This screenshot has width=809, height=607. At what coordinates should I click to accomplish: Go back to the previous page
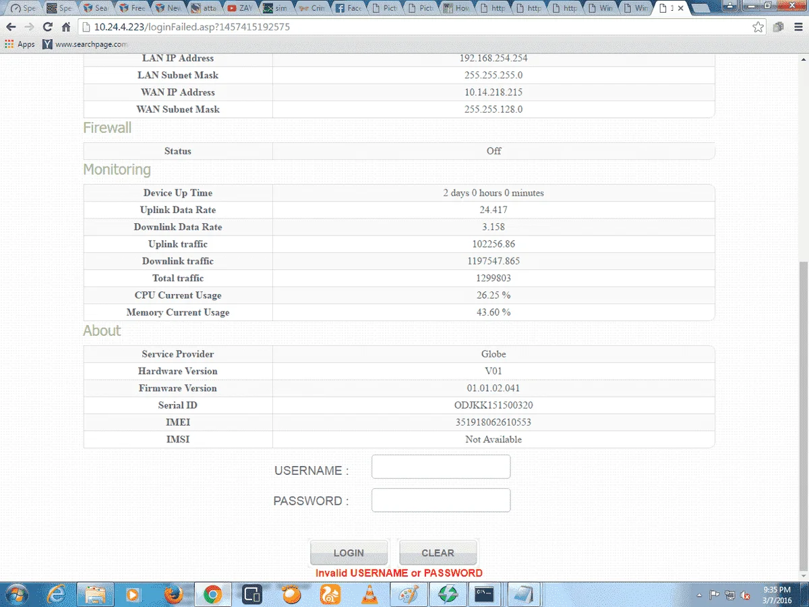11,27
